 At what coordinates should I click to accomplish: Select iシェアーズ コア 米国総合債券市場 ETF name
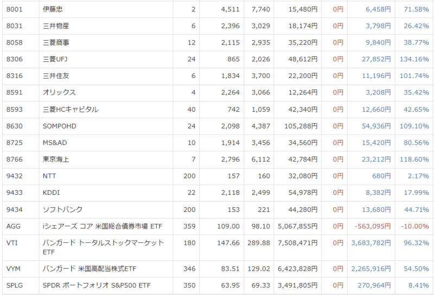point(103,226)
